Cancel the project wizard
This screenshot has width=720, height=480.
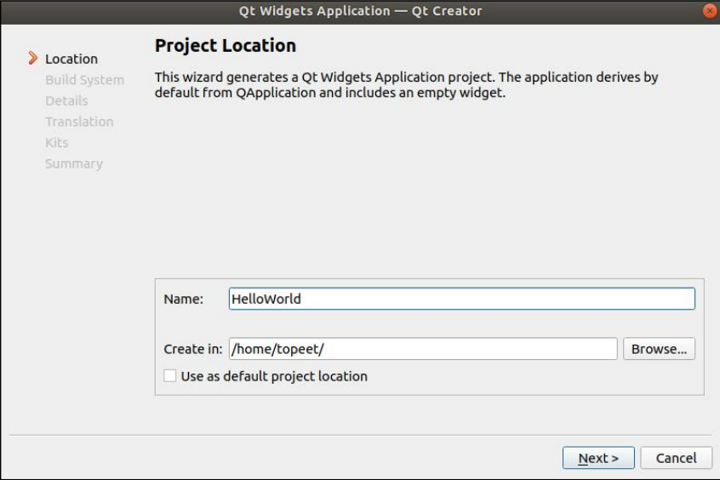coord(676,458)
